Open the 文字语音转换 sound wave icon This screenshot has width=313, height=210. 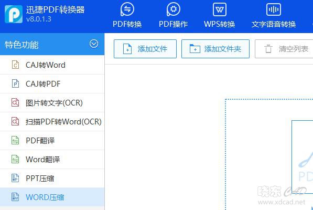pyautogui.click(x=274, y=9)
